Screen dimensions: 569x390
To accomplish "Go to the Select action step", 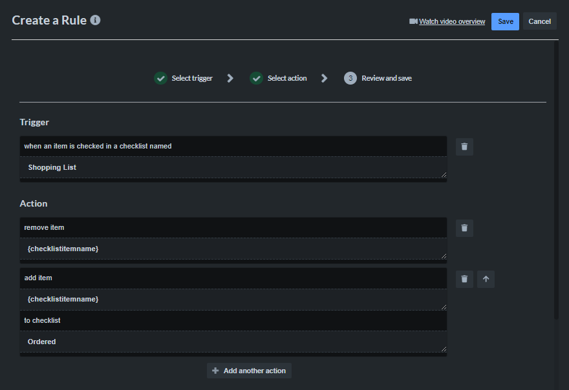I will pos(287,78).
